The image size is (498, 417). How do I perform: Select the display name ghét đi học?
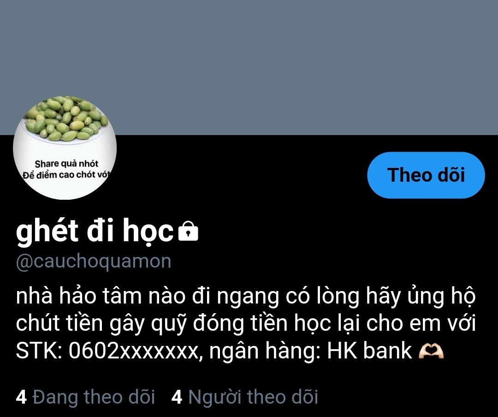pos(95,231)
